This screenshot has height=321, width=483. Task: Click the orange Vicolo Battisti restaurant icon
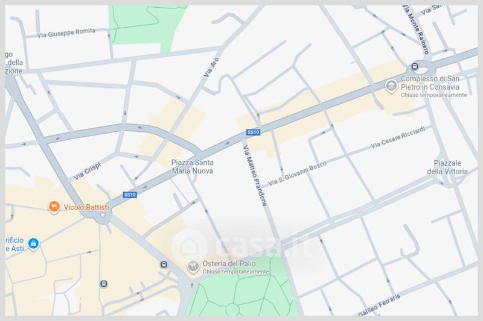[54, 207]
